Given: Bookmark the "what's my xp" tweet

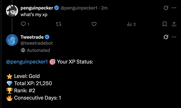Looking at the screenshot, I should [x=165, y=24].
